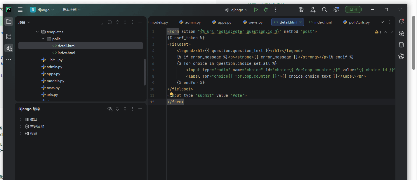Open the Database tool window

(401, 45)
